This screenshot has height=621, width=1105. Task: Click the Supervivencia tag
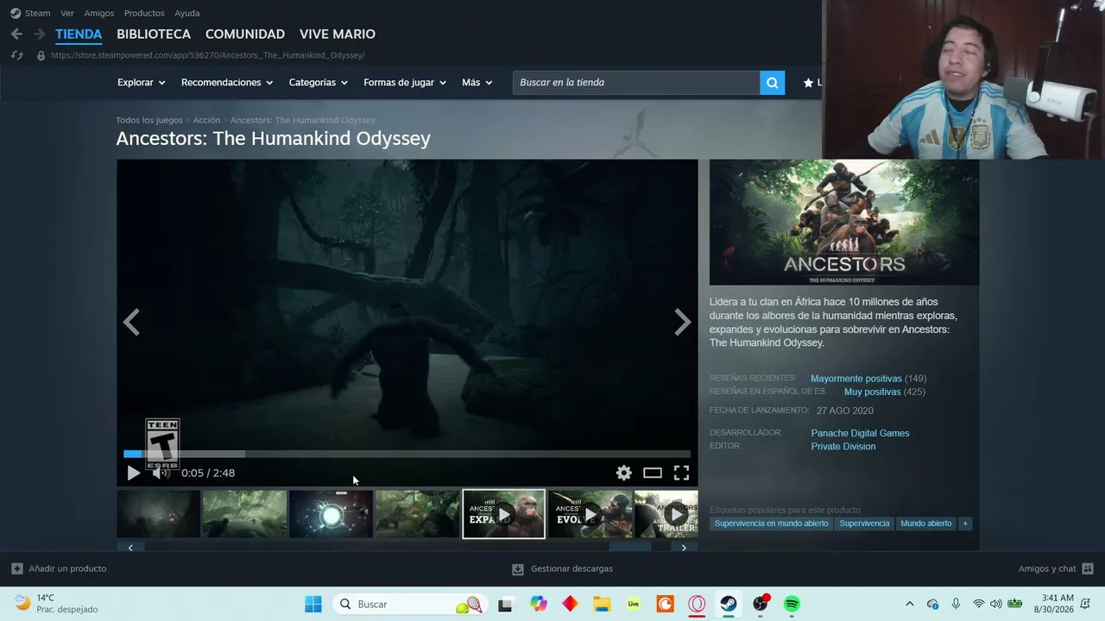864,524
